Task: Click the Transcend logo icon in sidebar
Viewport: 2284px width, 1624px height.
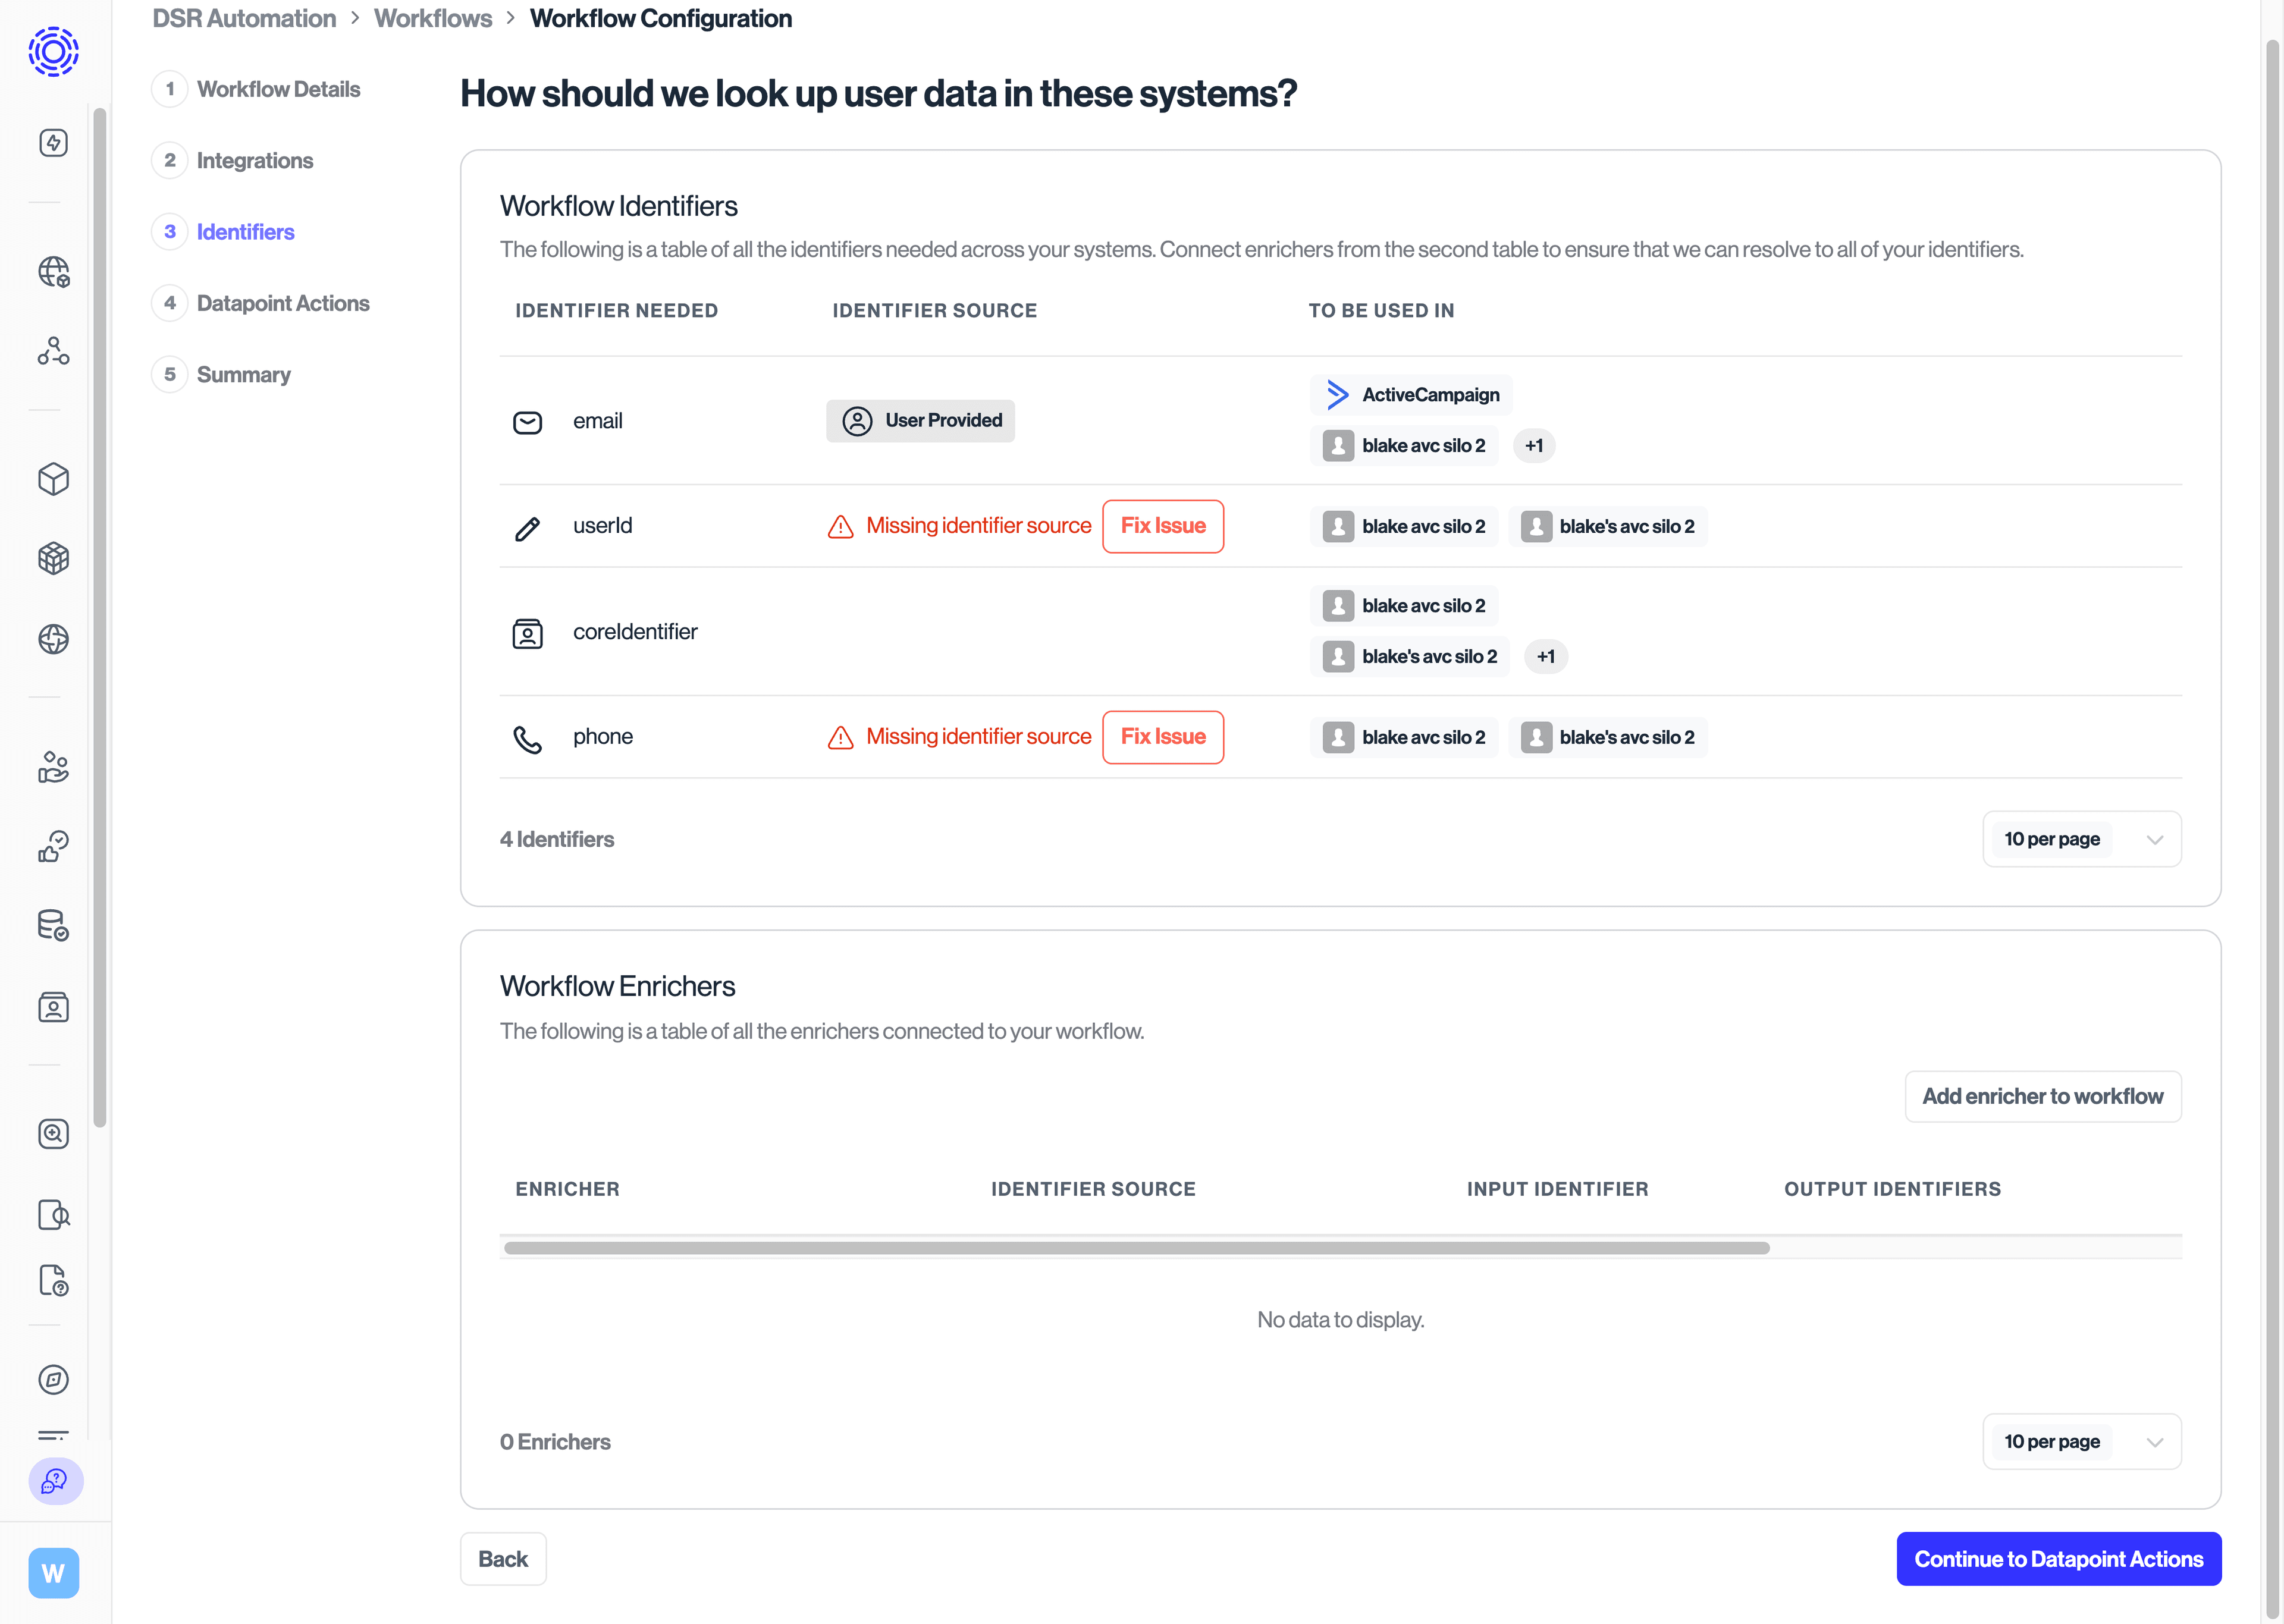Action: [53, 52]
